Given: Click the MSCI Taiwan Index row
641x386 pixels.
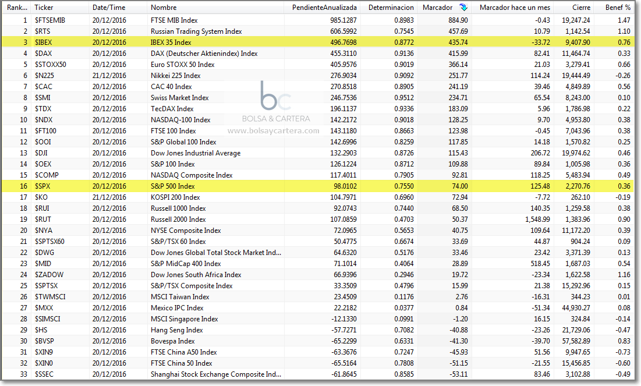Looking at the screenshot, I should (x=318, y=296).
